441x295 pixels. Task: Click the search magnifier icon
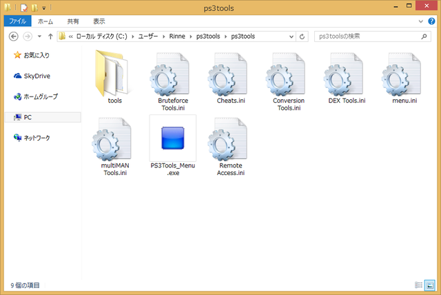coord(424,37)
